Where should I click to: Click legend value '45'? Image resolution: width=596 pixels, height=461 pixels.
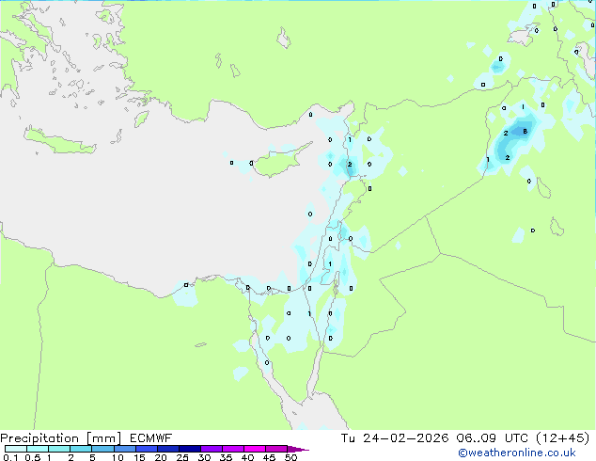(269, 457)
